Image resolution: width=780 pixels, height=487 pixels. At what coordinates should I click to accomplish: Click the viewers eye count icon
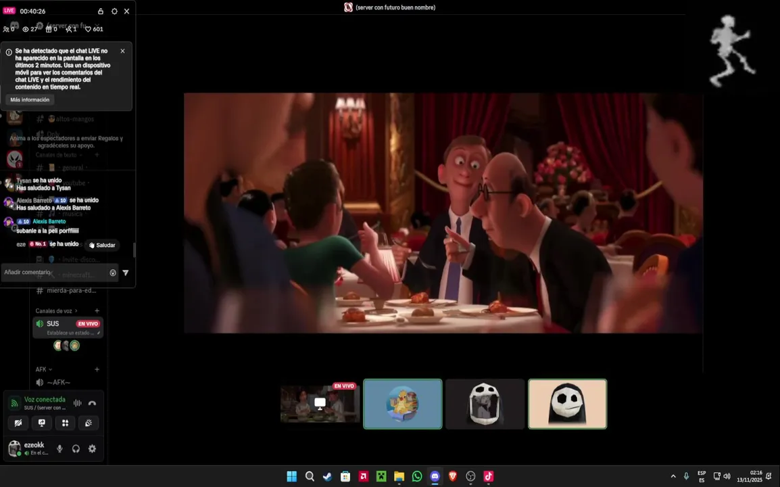click(x=26, y=29)
